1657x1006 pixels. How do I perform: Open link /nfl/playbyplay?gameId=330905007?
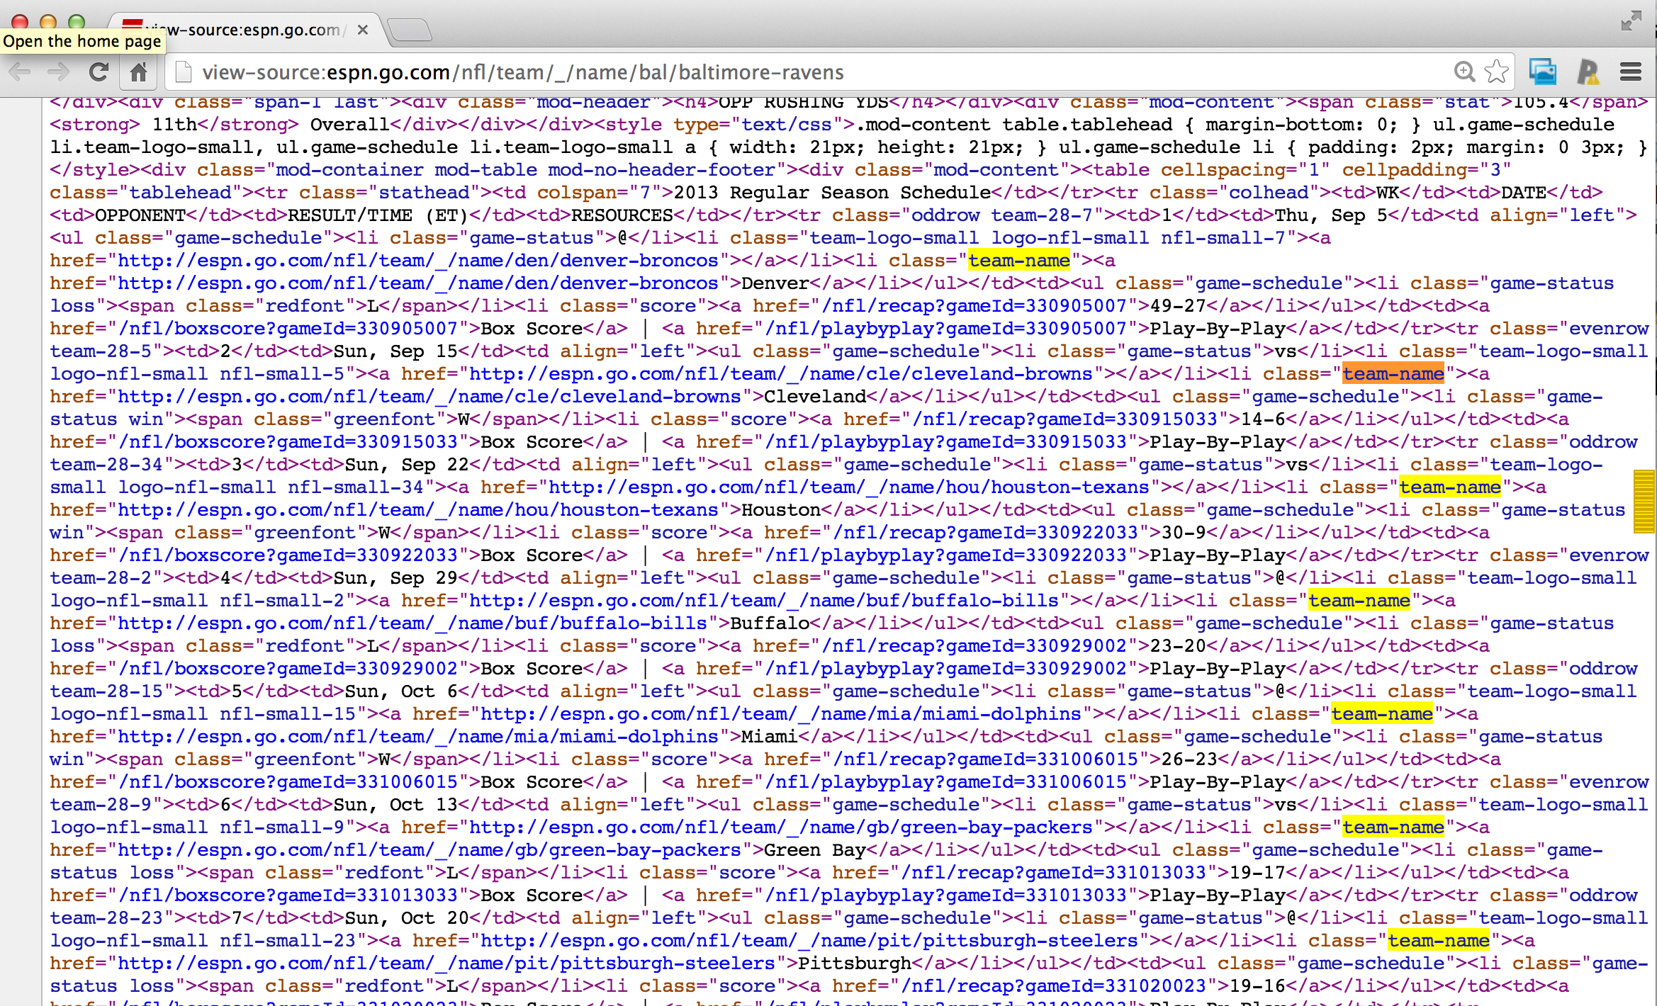(x=945, y=329)
